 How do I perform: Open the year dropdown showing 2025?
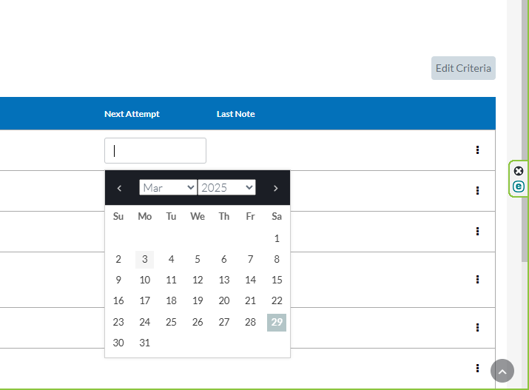coord(226,188)
